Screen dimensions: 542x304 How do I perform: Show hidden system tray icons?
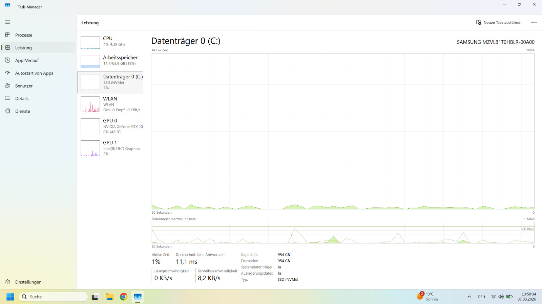pos(469,297)
